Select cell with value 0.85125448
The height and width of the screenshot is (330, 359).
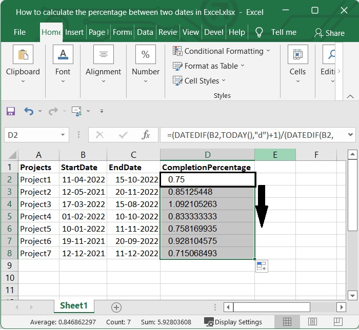pyautogui.click(x=207, y=192)
